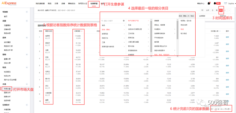Select the 月 time granularity
The width and height of the screenshot is (236, 113).
click(x=221, y=10)
